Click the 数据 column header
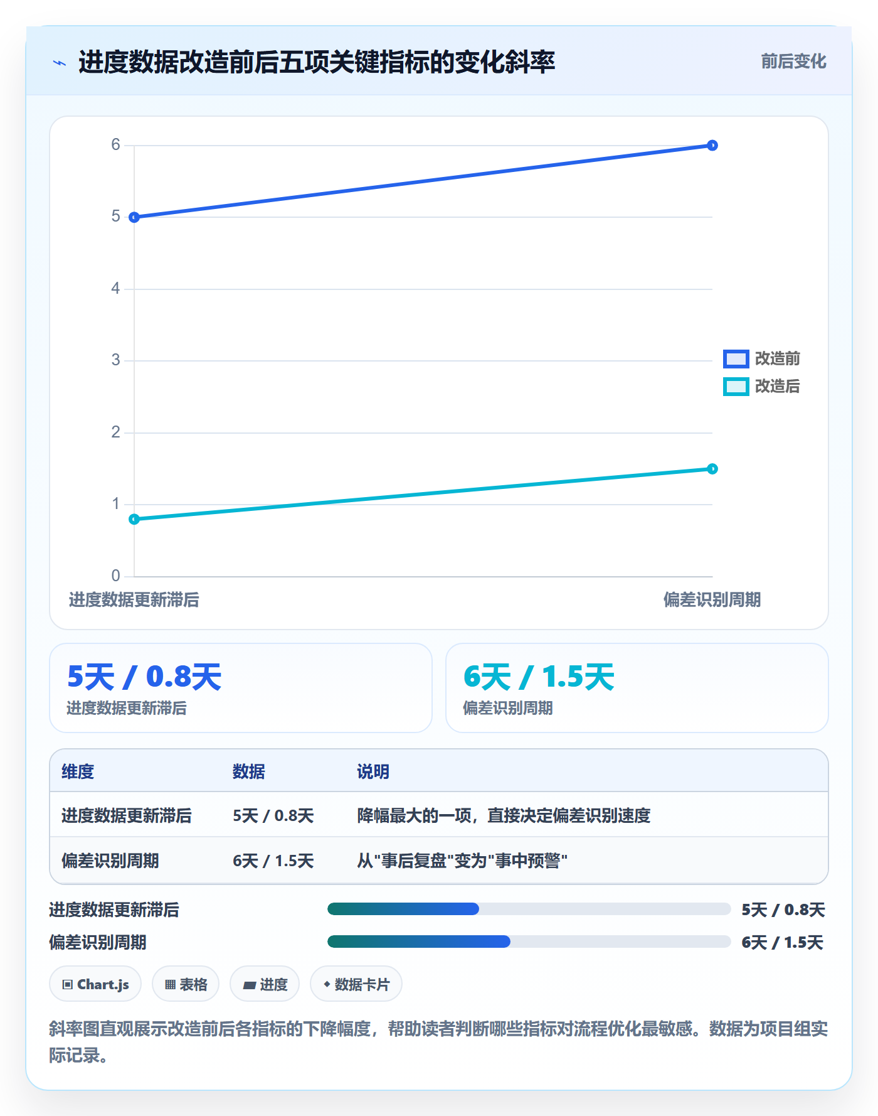This screenshot has height=1116, width=878. coord(249,771)
